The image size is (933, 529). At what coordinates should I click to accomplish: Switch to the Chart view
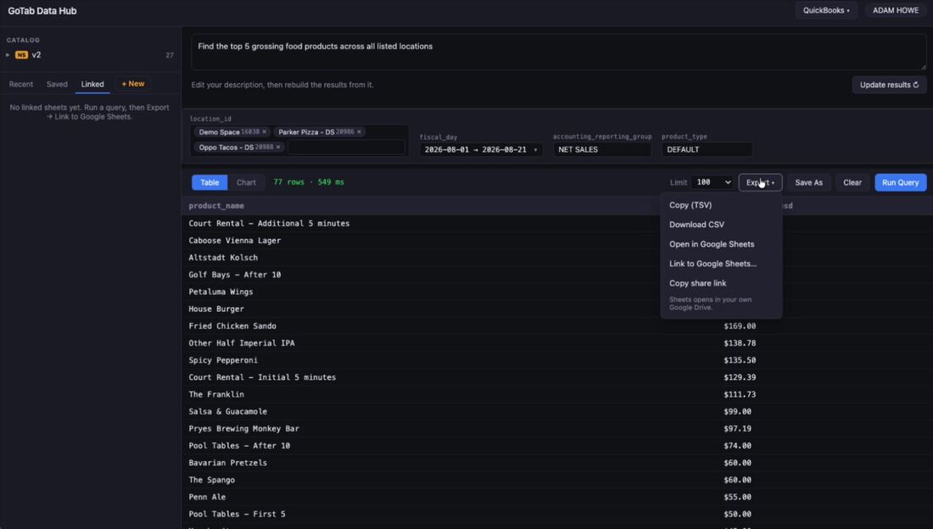[246, 182]
